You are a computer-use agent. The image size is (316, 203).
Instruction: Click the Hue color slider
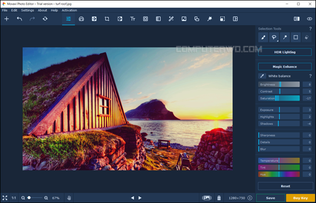tap(279, 174)
